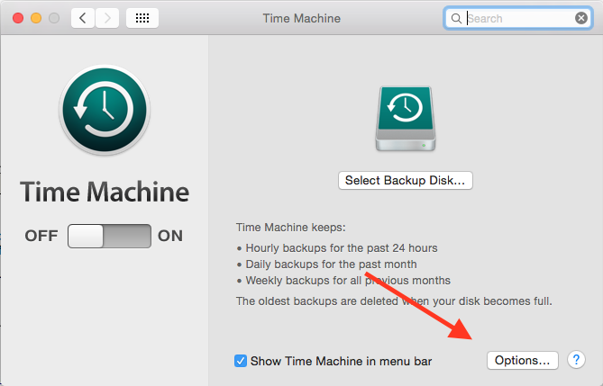
Task: Click 'Daily backups for the past month'
Action: point(331,265)
